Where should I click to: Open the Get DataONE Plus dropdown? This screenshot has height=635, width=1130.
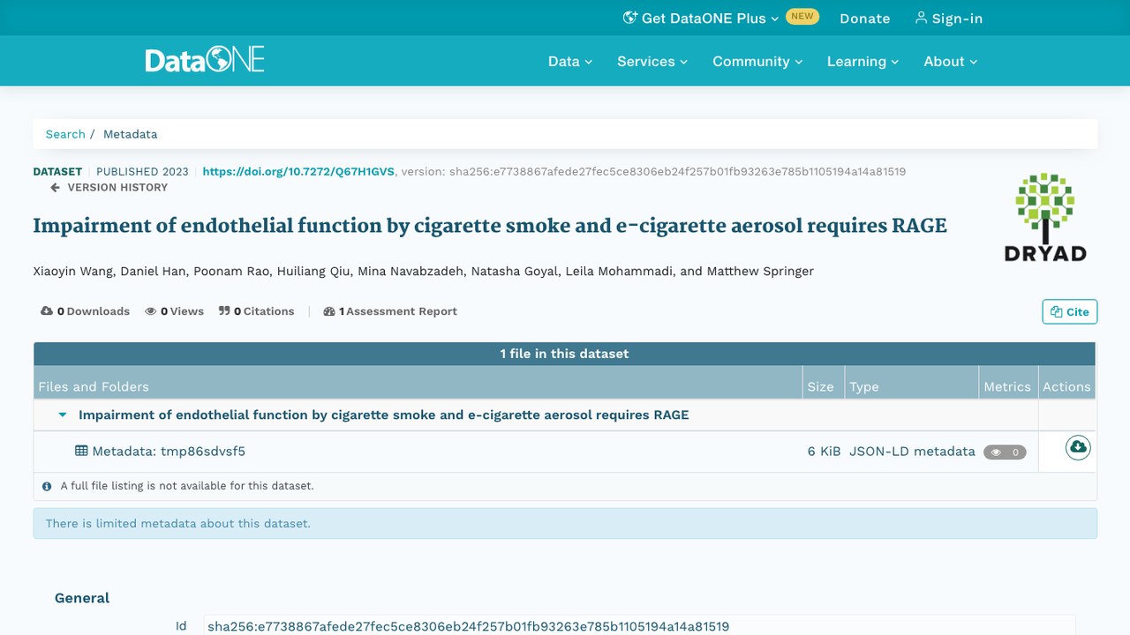tap(701, 19)
